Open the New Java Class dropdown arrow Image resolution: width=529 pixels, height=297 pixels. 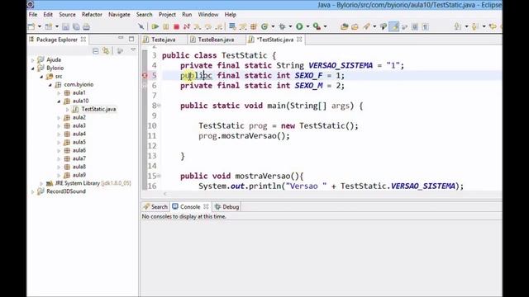[273, 26]
